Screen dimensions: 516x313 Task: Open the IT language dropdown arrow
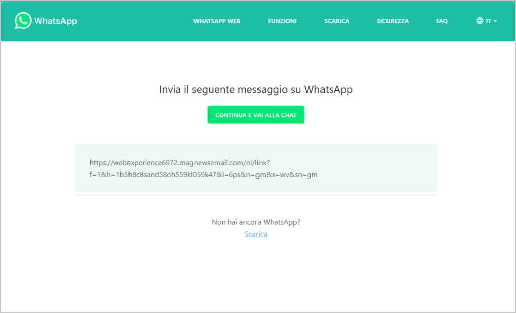496,21
